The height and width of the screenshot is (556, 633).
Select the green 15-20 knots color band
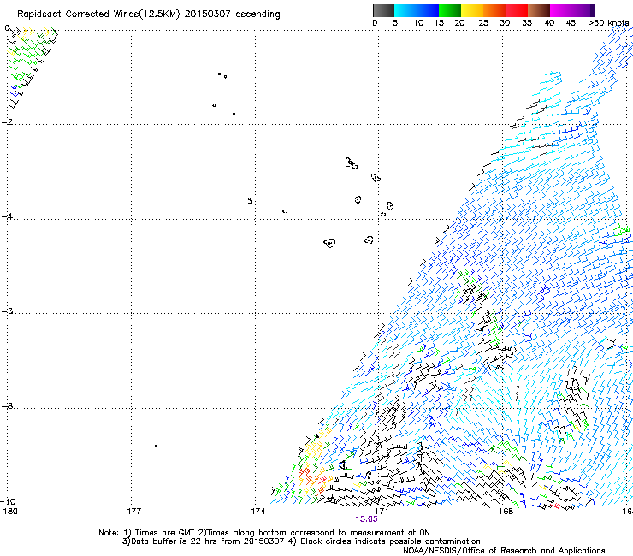450,10
